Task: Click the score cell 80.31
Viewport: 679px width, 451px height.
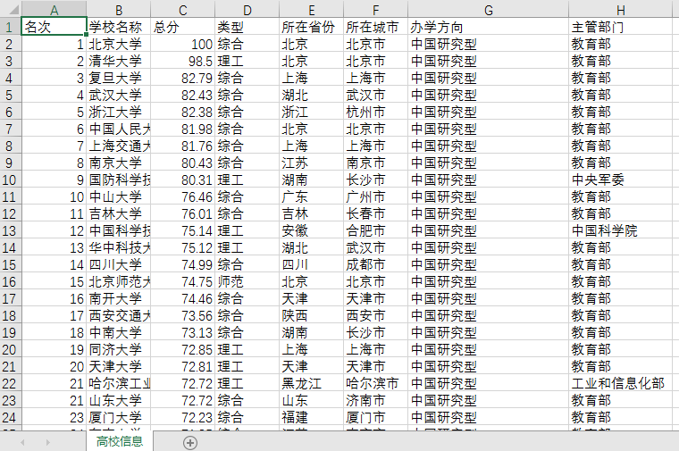Action: coord(183,180)
